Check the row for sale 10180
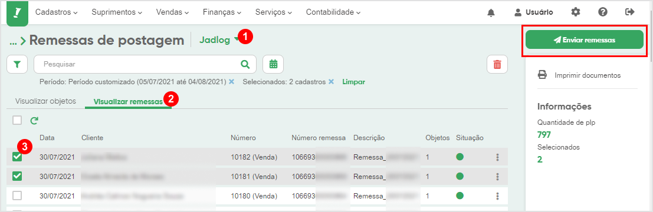This screenshot has width=653, height=212. click(x=17, y=196)
